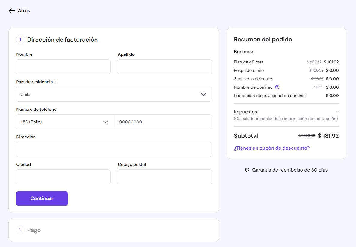This screenshot has width=356, height=247.
Task: Click the shield guarantee icon
Action: [x=247, y=170]
